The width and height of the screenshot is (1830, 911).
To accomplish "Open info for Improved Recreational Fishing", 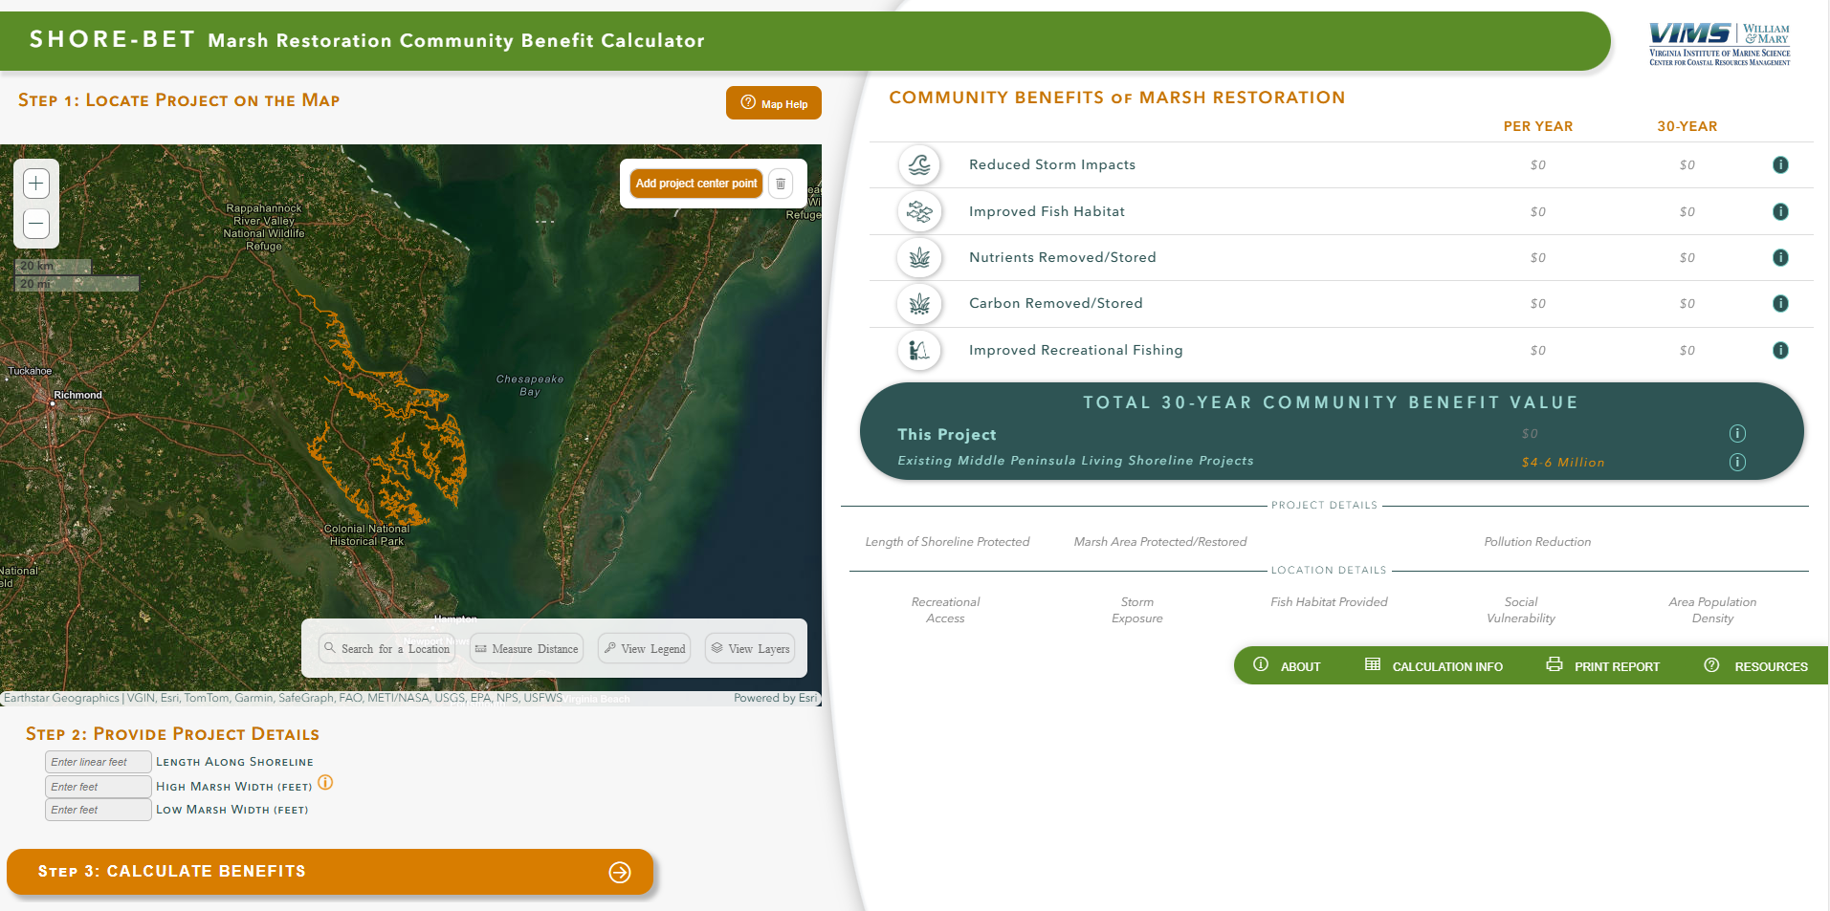I will [1780, 350].
